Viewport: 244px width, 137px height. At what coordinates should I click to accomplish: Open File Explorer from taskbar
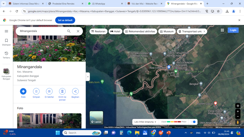(137, 133)
